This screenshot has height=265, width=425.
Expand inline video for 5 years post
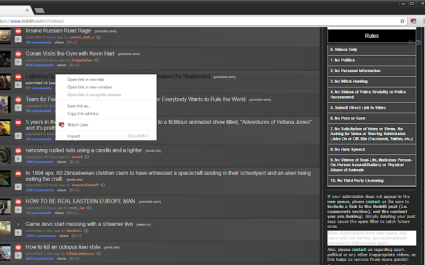click(18, 136)
